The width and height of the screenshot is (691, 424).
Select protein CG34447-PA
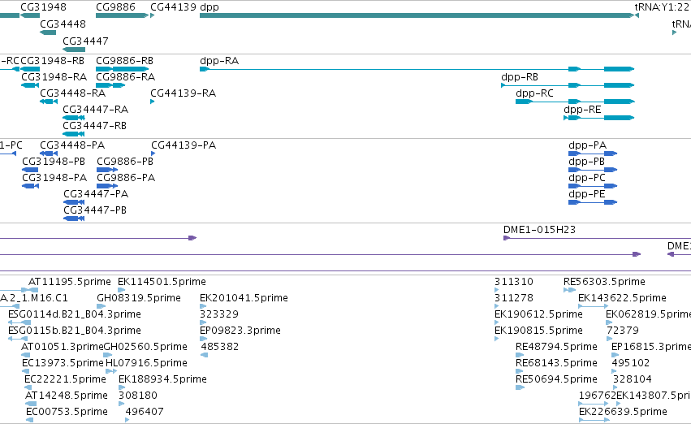(74, 203)
